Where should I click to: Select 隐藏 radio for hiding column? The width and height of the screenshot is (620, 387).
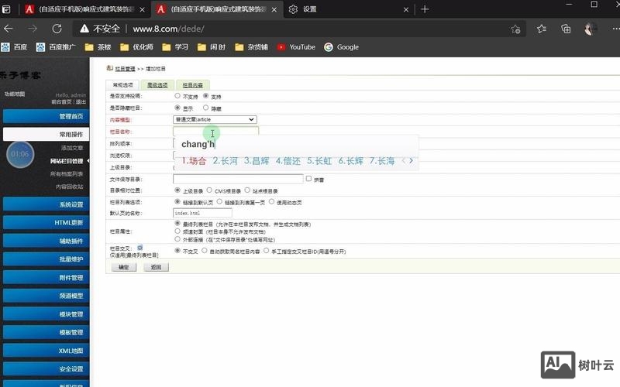[205, 108]
